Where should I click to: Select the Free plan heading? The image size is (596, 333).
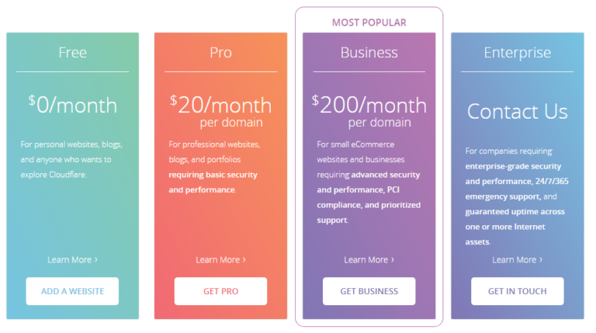[73, 53]
